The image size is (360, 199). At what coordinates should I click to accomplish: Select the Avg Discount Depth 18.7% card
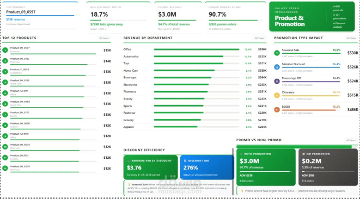tap(118, 17)
